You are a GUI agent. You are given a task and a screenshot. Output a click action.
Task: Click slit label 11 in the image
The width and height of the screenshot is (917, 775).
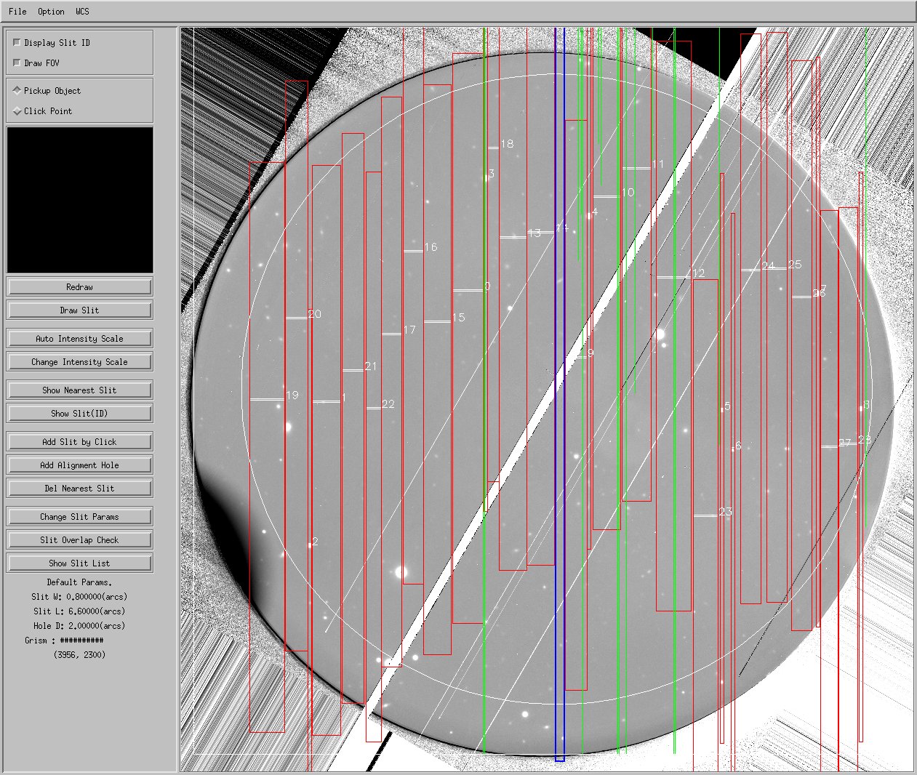(x=658, y=164)
